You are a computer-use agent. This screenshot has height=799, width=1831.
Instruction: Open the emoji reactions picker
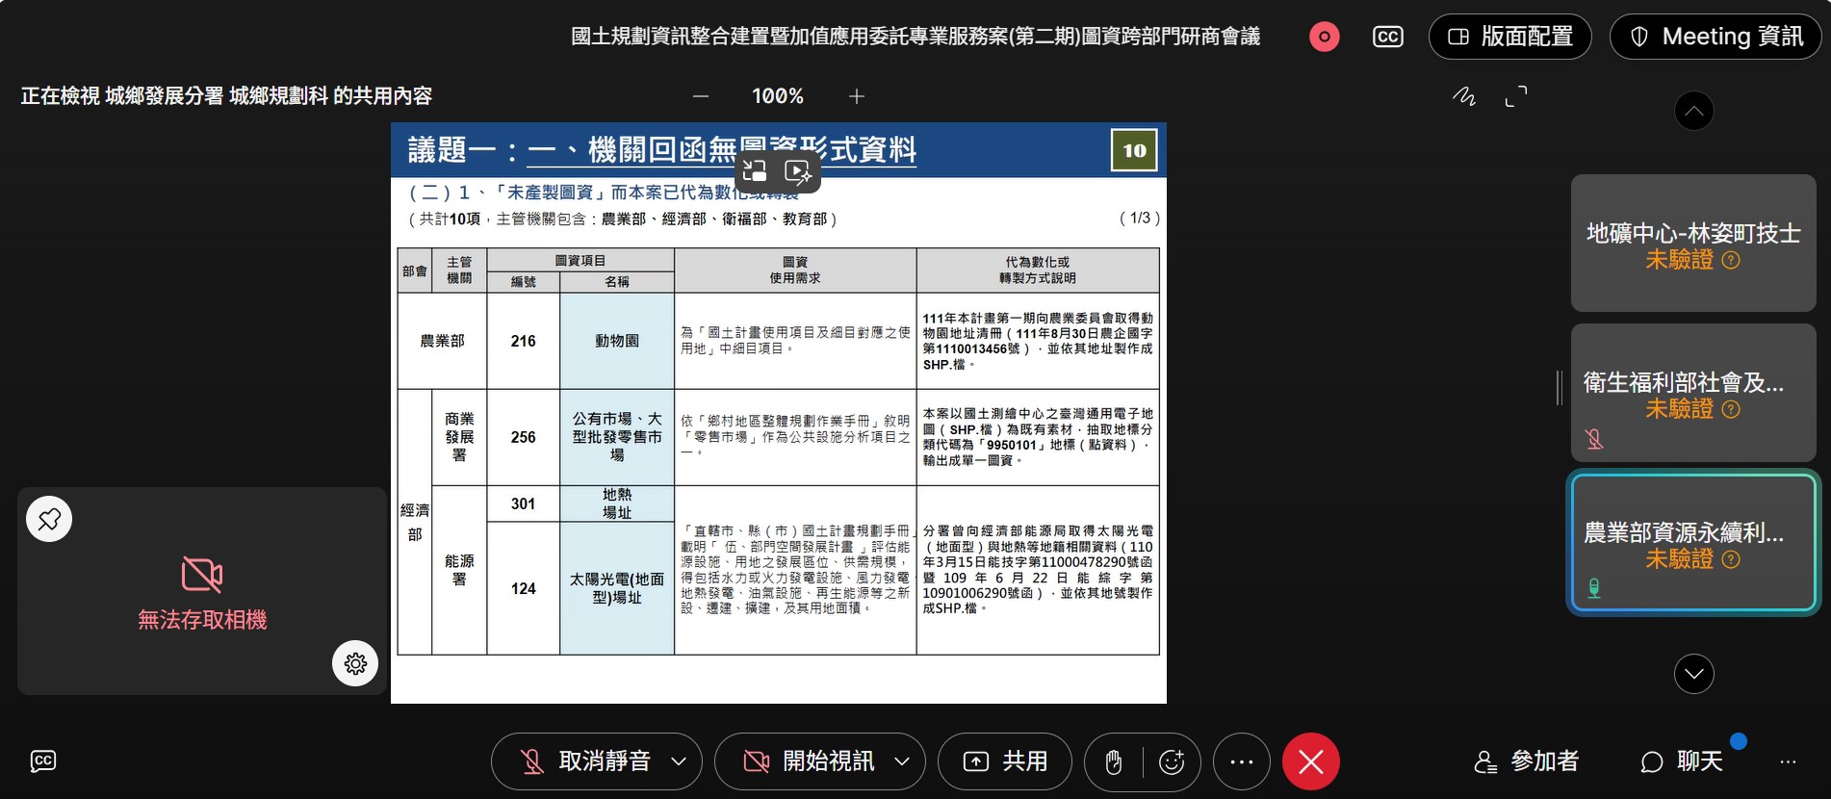[x=1172, y=762]
